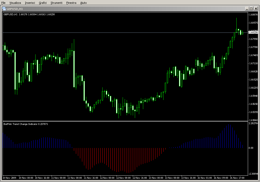Image resolution: width=260 pixels, height=182 pixels.
Task: Click the 1.68870 price scale label
Action: (x=253, y=14)
